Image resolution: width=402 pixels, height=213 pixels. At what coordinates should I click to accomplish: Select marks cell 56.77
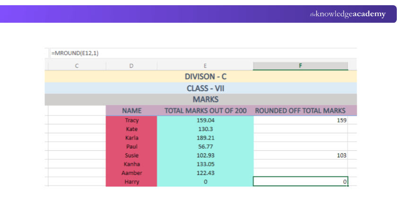tap(205, 147)
